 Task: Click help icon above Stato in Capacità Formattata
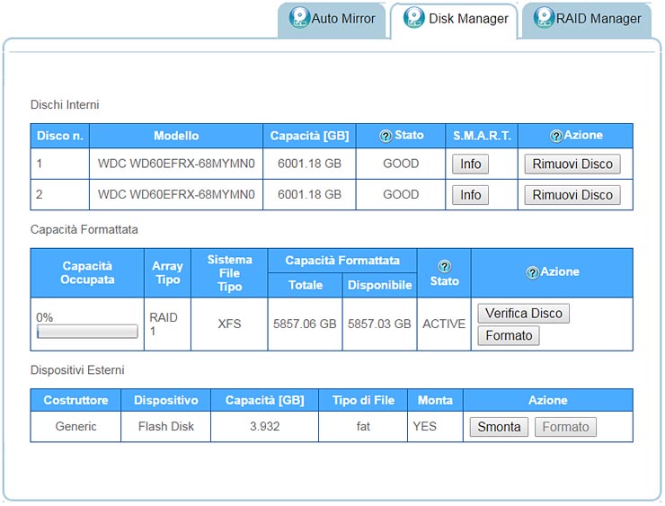(444, 266)
